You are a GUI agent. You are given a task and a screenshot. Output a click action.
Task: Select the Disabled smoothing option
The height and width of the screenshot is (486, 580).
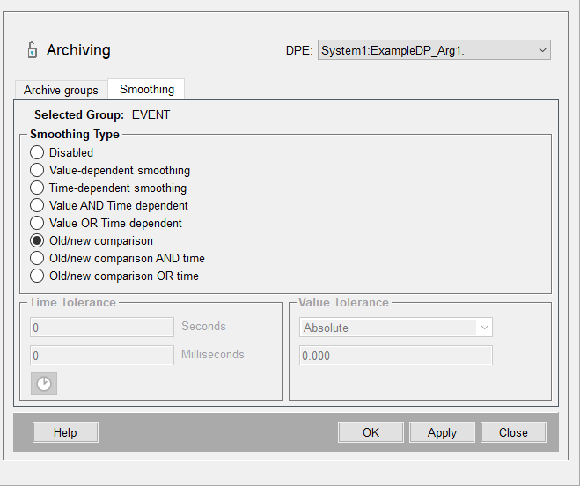(37, 152)
